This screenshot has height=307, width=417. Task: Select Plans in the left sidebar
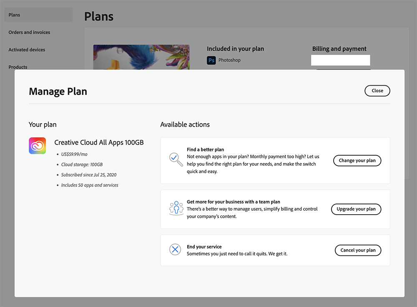[x=15, y=15]
